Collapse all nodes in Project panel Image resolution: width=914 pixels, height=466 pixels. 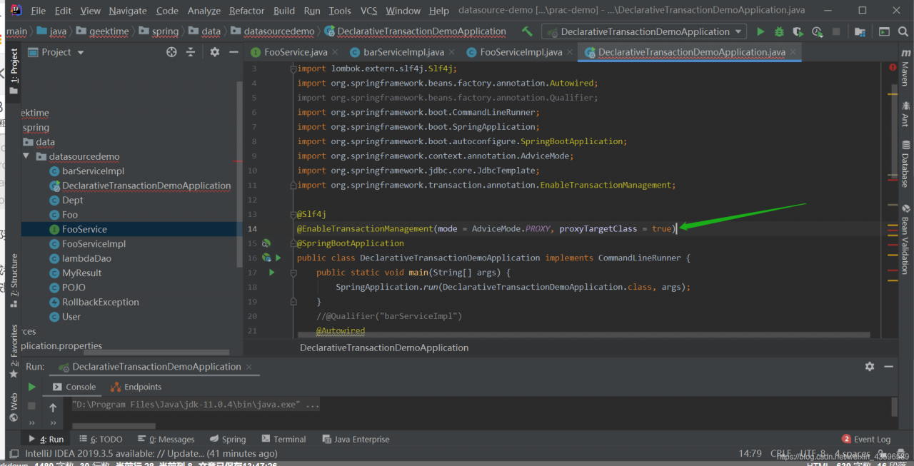(191, 52)
